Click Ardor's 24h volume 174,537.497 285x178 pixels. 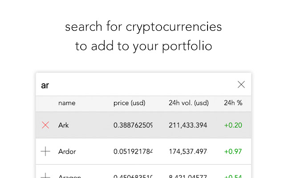tap(187, 151)
